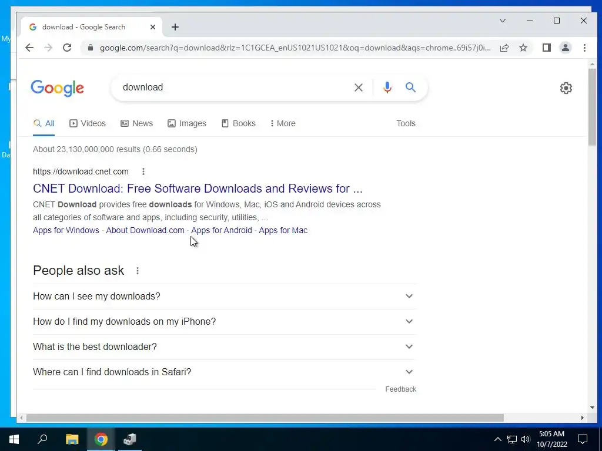
Task: Open File Explorer from the taskbar
Action: click(72, 439)
